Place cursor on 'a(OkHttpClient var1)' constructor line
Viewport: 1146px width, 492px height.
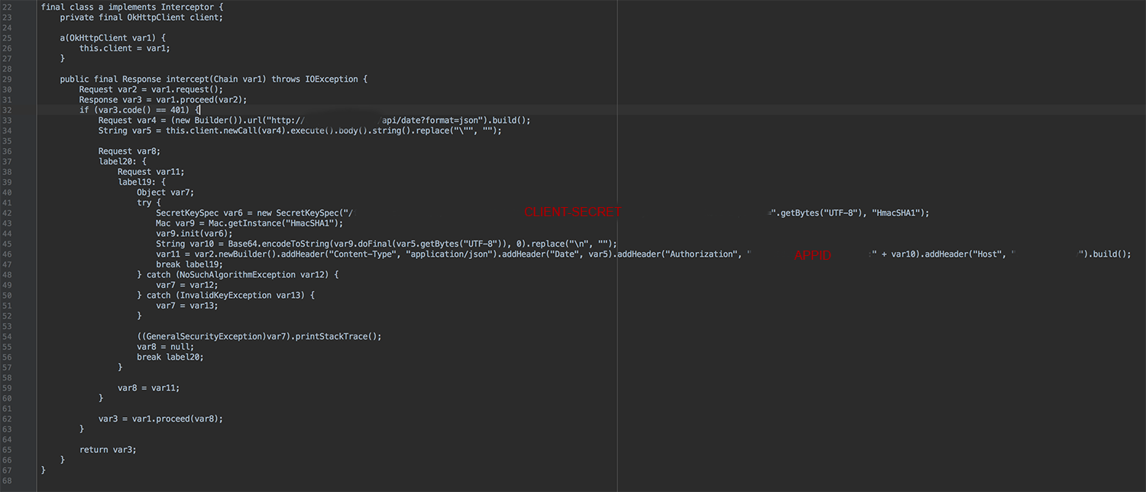tap(113, 37)
